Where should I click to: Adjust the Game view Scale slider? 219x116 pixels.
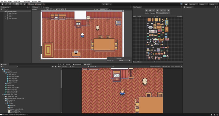click(104, 67)
